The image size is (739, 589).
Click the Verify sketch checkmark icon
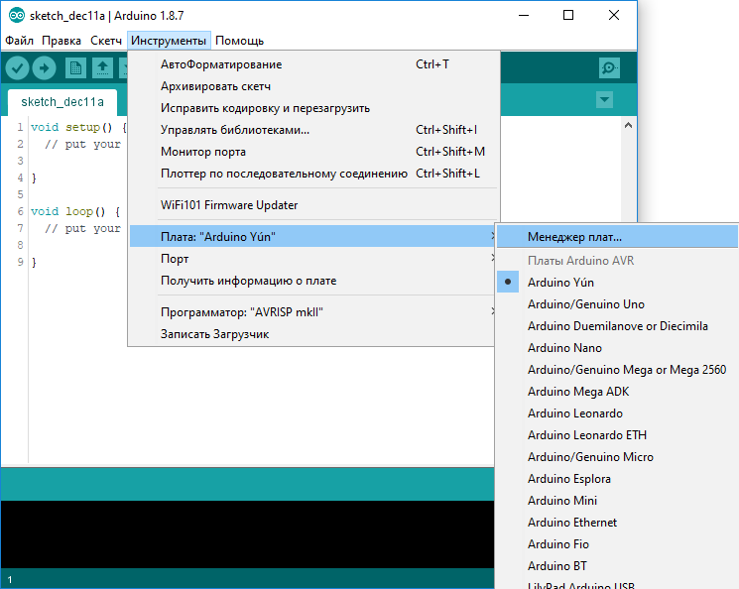click(17, 68)
